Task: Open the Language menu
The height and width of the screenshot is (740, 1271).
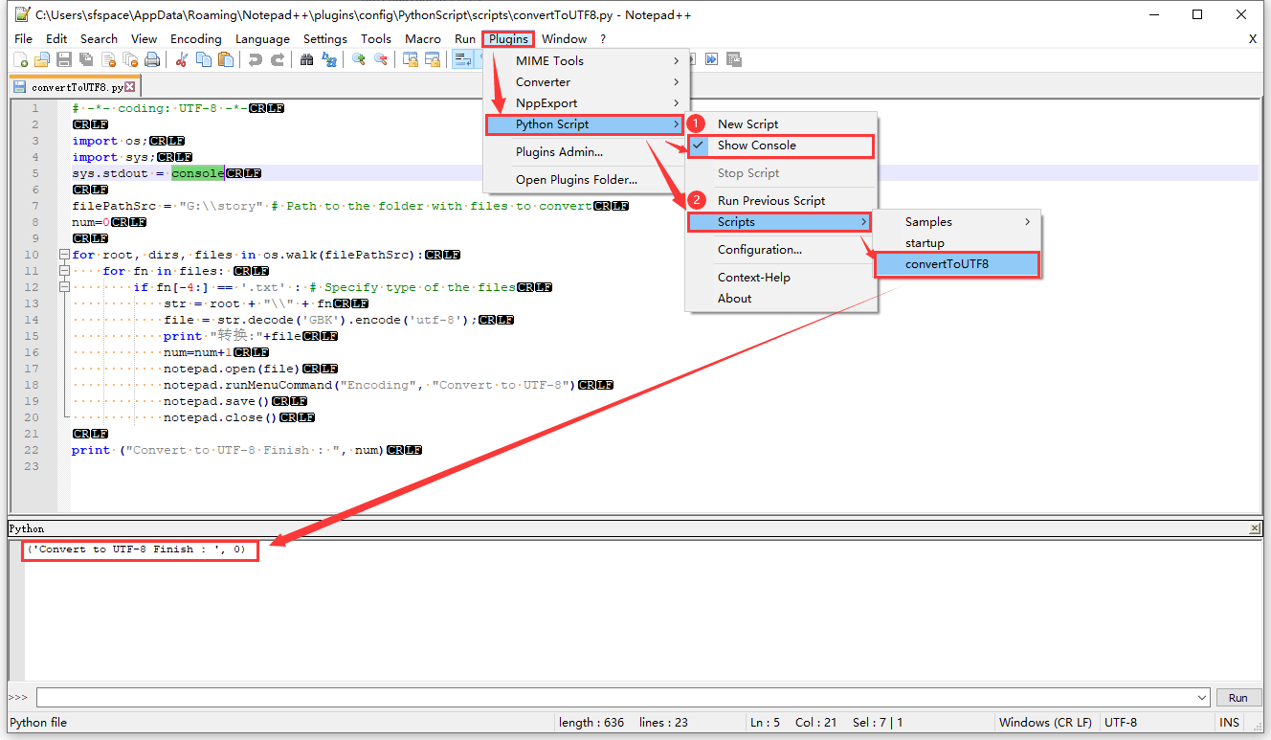Action: [x=262, y=38]
